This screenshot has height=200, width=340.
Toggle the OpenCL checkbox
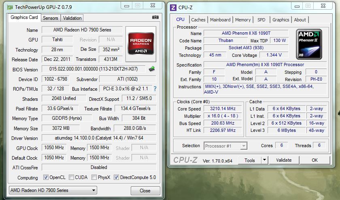click(x=46, y=177)
